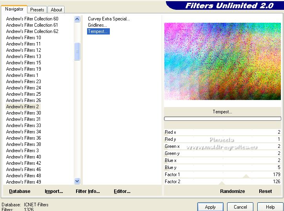Click the category list scrollbar thumb
The height and width of the screenshot is (211, 284).
point(77,51)
